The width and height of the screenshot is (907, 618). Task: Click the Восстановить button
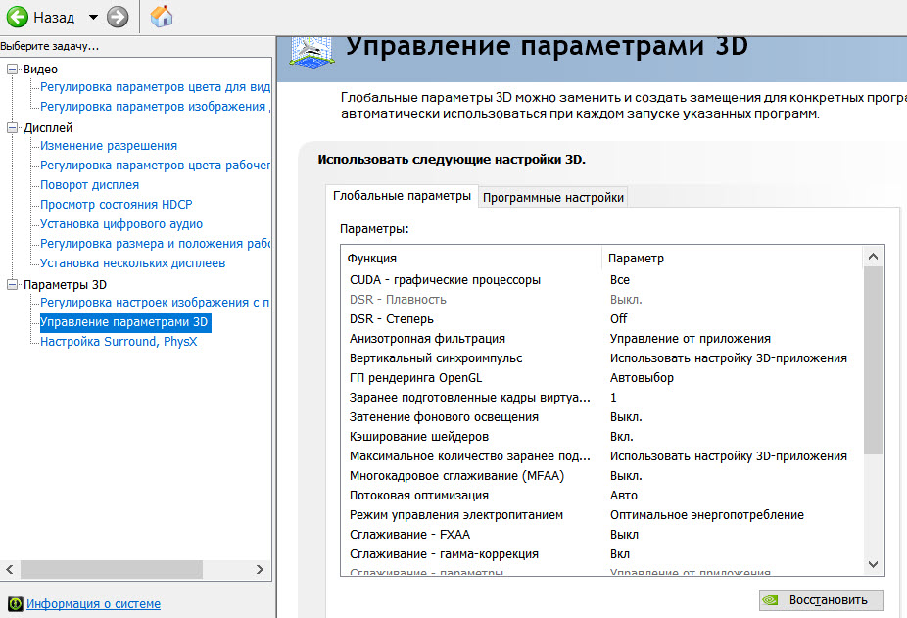(822, 600)
